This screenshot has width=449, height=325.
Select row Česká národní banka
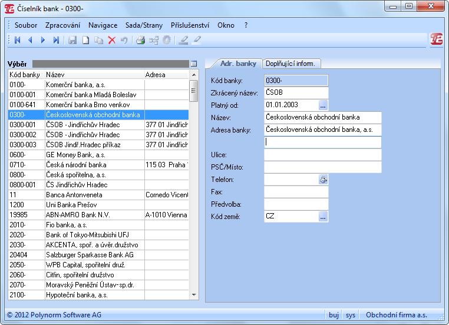tap(98, 165)
